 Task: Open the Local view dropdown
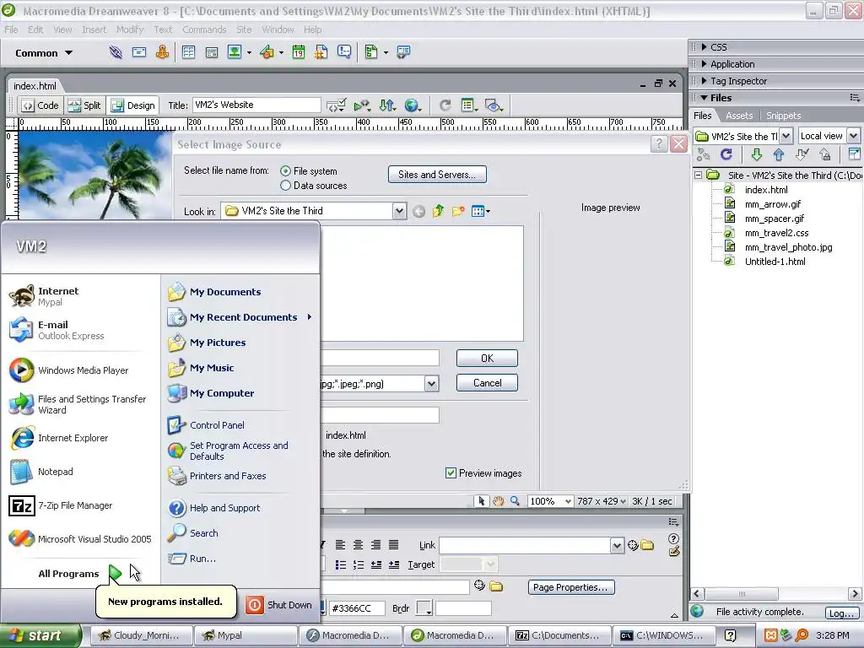click(x=853, y=136)
